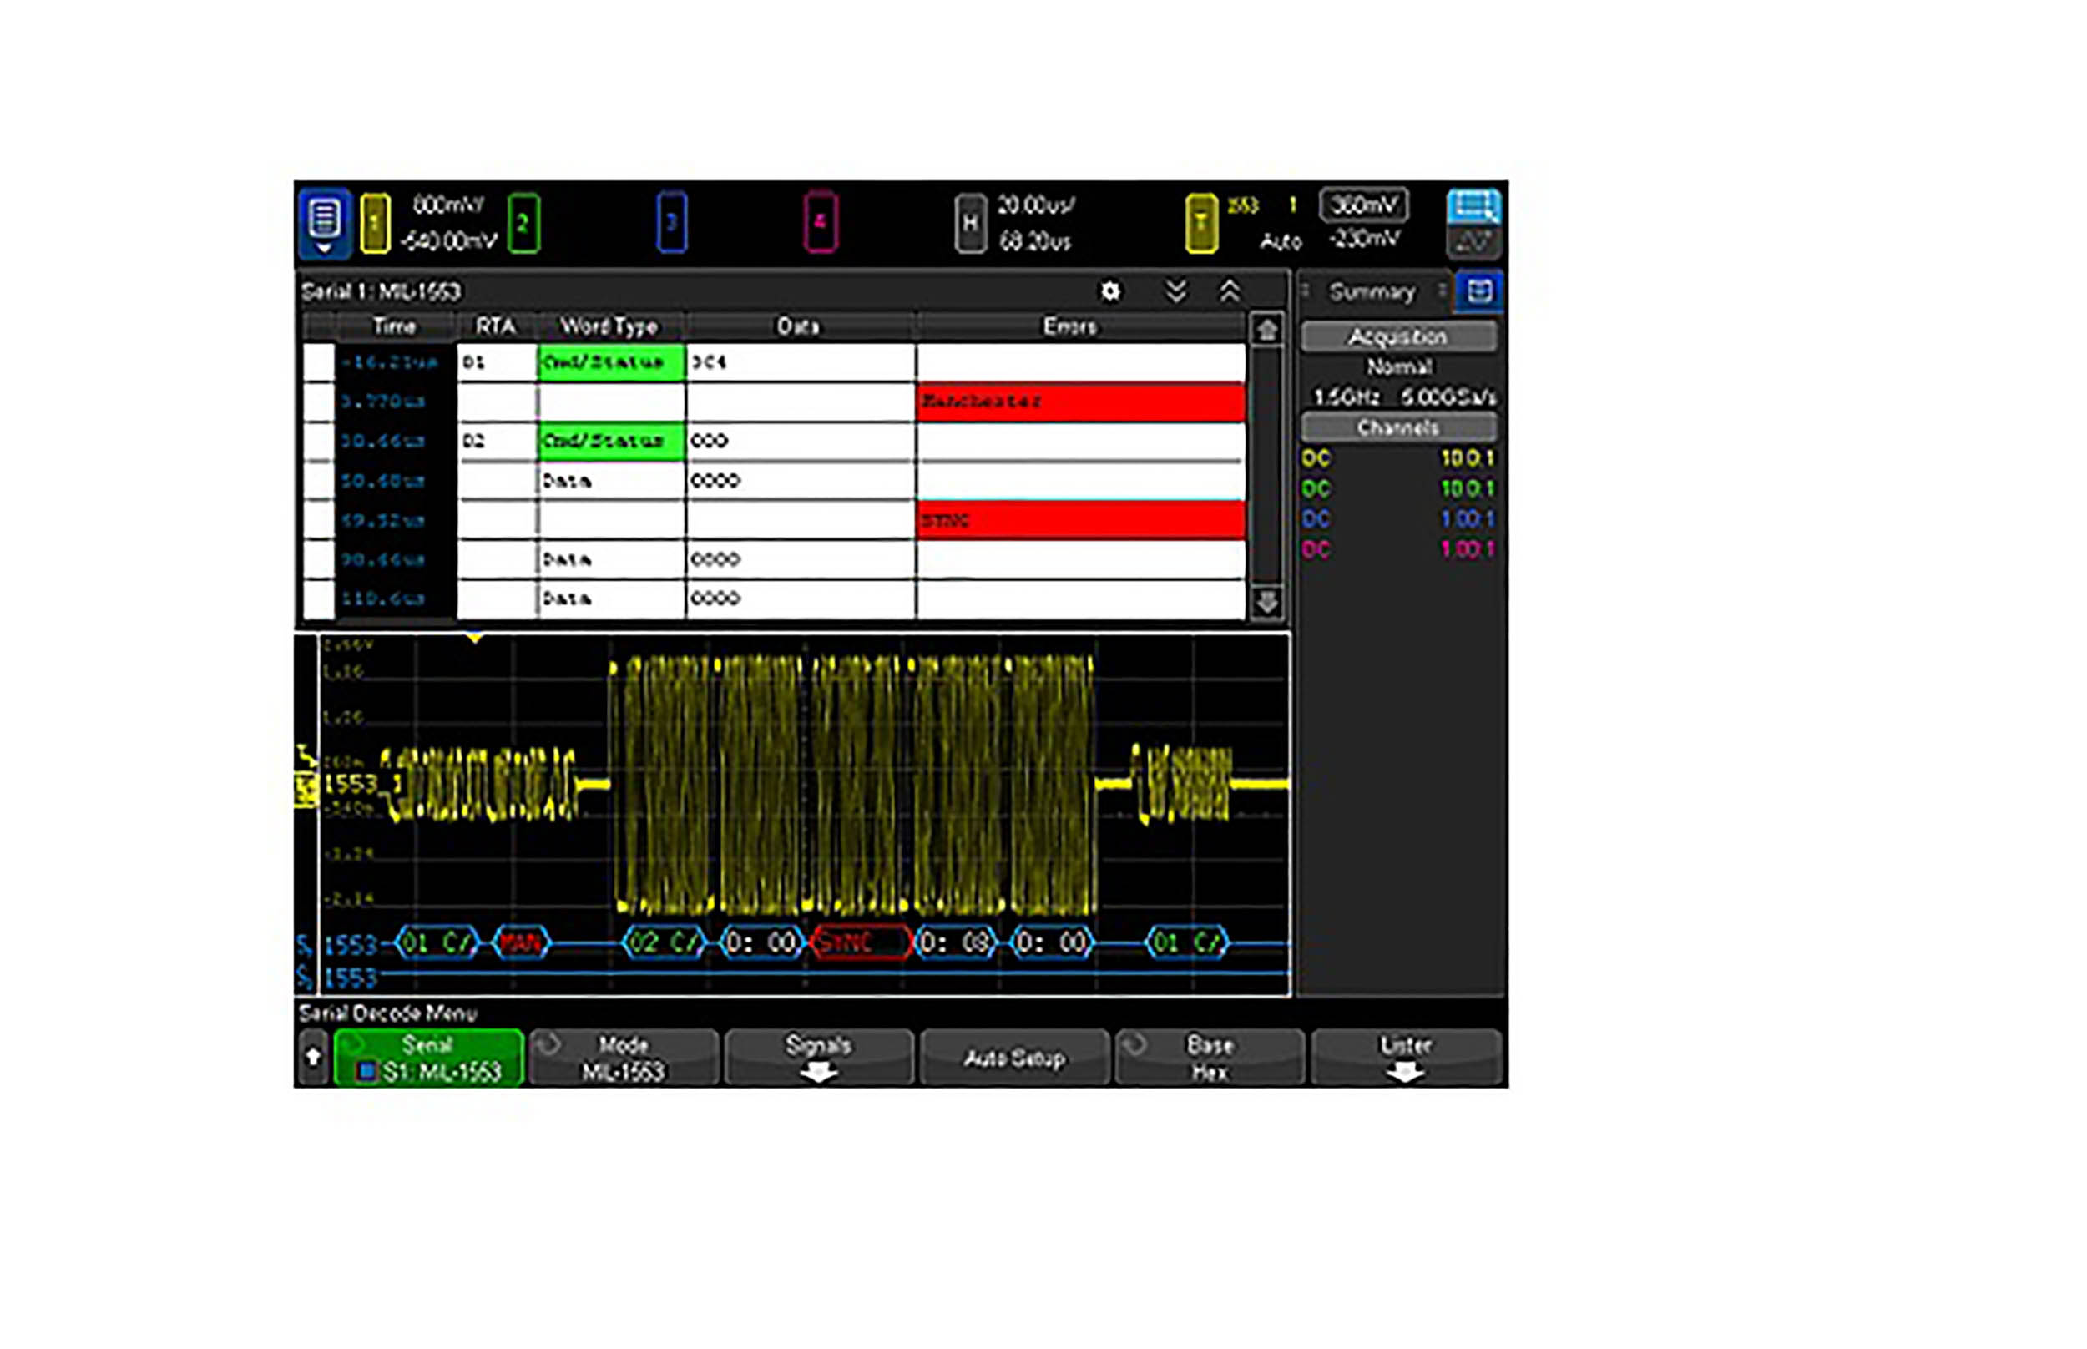The height and width of the screenshot is (1349, 2087).
Task: Click the yellow trigger position marker
Action: pos(475,639)
